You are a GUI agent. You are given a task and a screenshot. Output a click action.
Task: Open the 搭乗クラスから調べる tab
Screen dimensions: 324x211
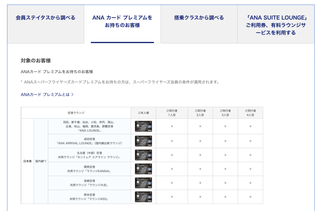coord(199,18)
